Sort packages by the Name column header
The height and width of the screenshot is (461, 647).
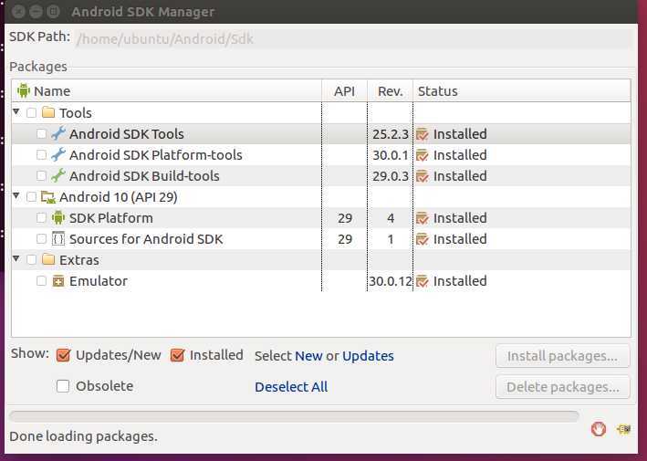(166, 90)
